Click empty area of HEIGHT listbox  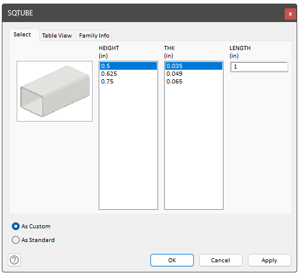(128, 147)
